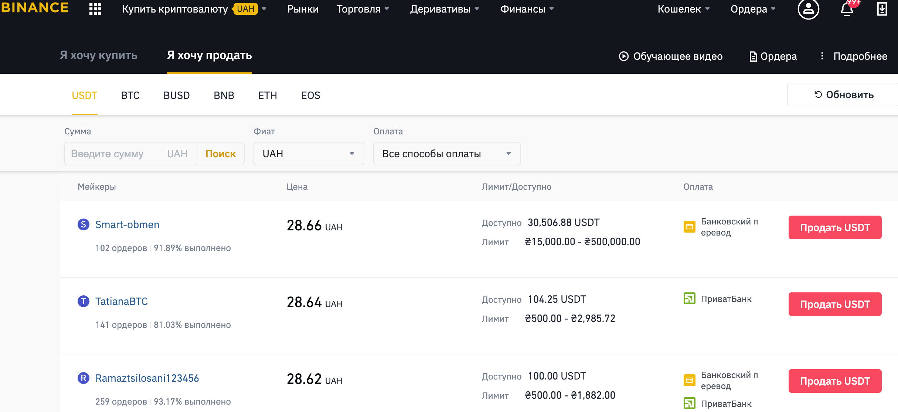Image resolution: width=898 pixels, height=412 pixels.
Task: Expand the Деривативы dropdown menu
Action: pos(444,9)
